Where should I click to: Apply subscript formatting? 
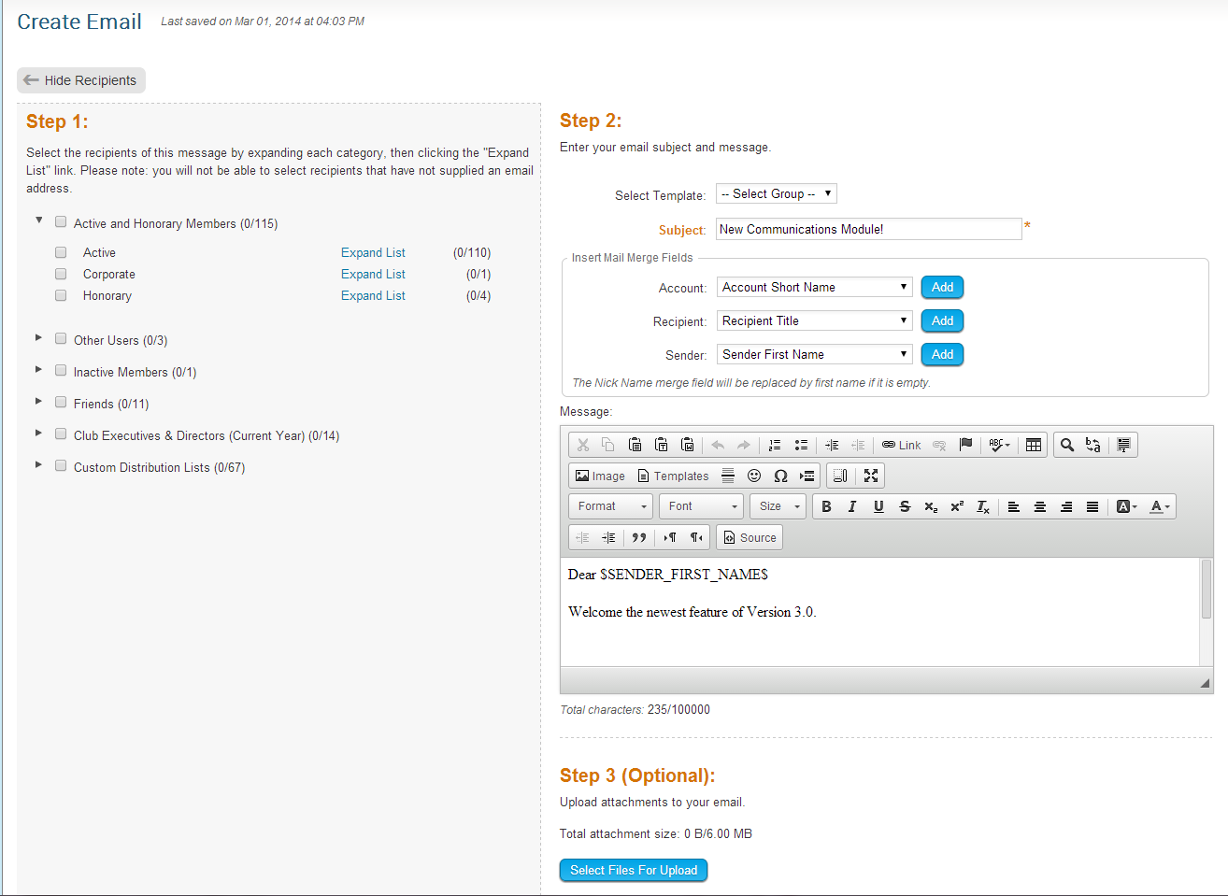tap(931, 506)
